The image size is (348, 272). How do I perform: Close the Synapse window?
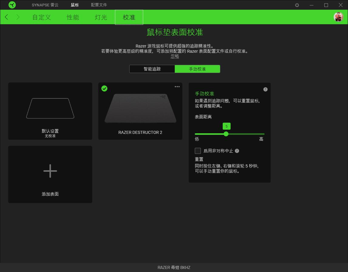pos(340,5)
